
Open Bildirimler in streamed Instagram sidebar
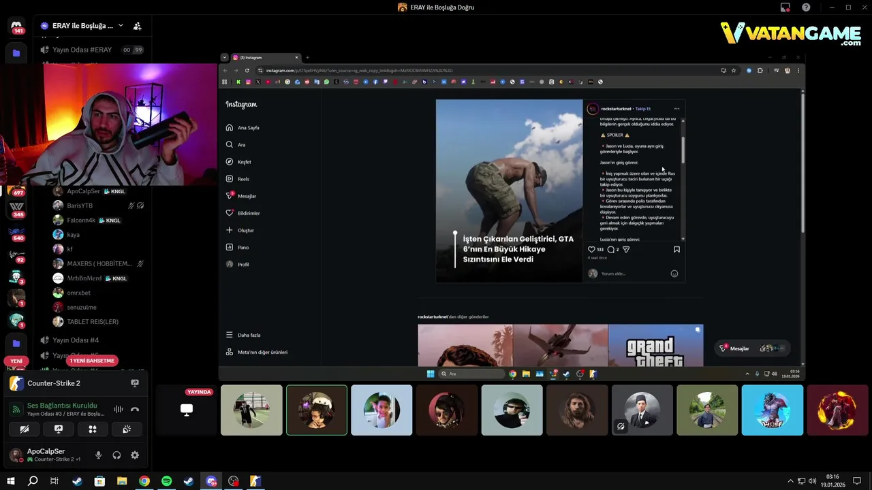click(243, 213)
